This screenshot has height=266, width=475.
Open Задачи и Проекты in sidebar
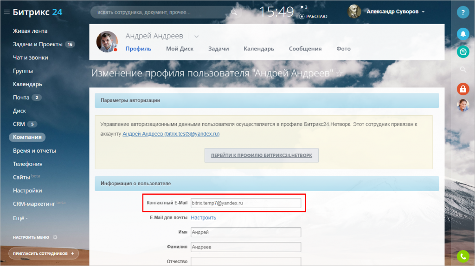coord(38,44)
